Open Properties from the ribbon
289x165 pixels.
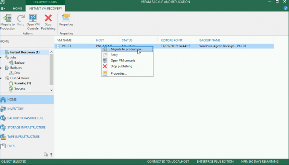66,20
